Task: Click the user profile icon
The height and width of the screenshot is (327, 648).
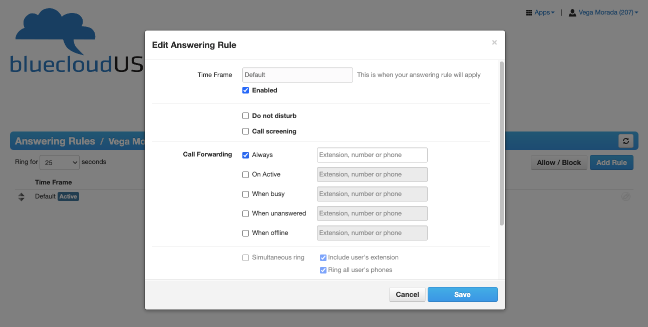Action: point(572,12)
